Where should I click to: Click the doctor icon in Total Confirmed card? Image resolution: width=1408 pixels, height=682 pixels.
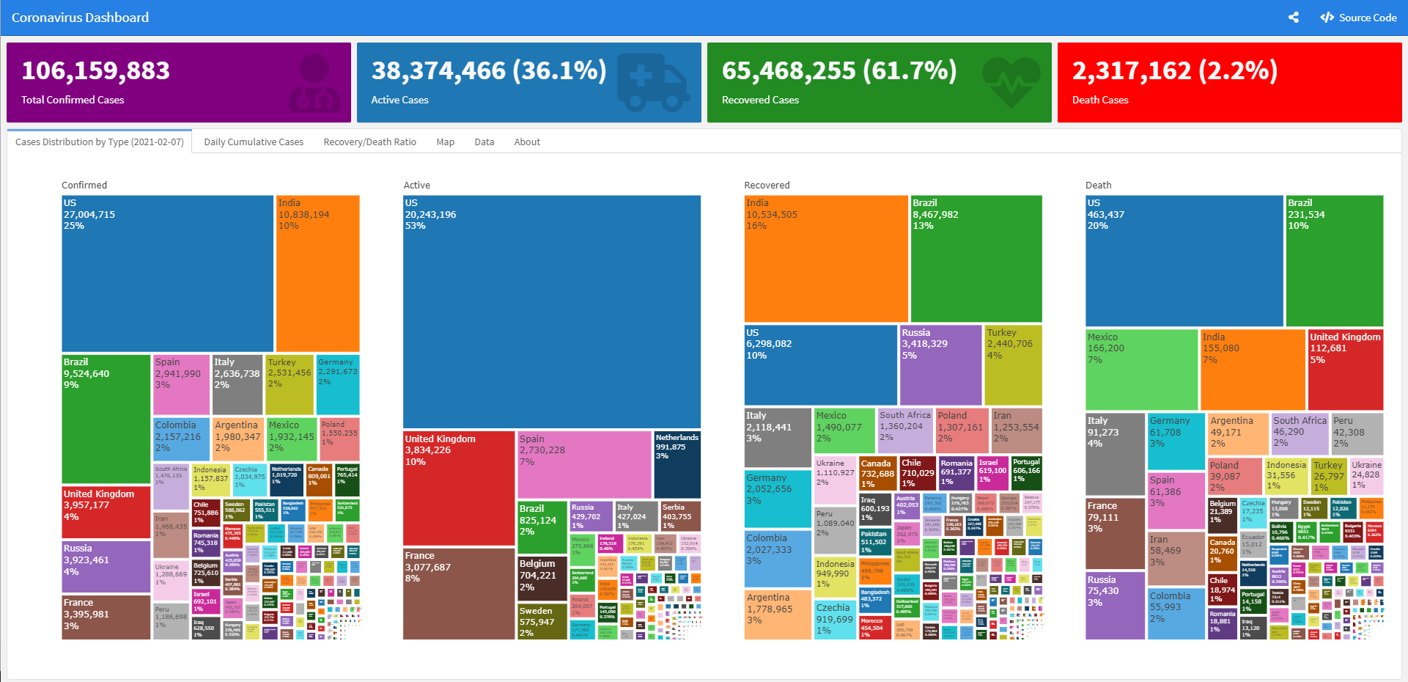tap(314, 82)
